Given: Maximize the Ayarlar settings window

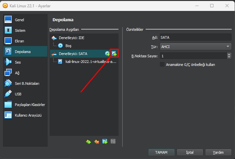Looking at the screenshot, I should tap(212, 6).
